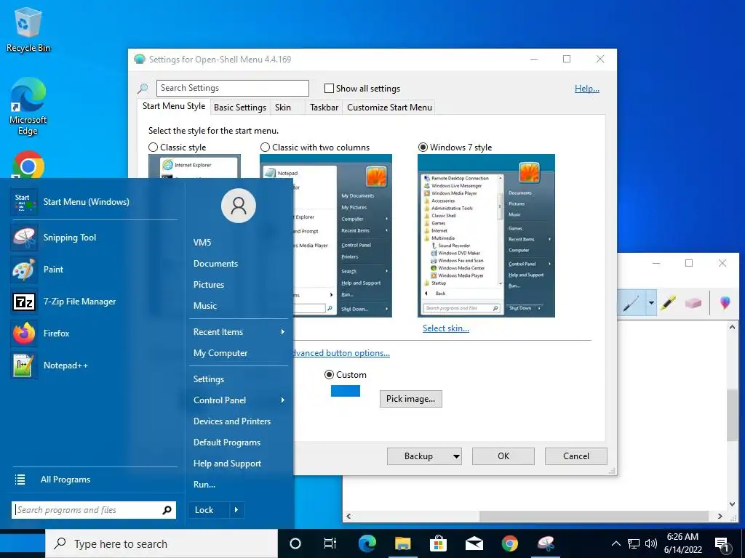Open Microsoft Edge desktop shortcut
Viewport: 745px width, 558px height.
tap(28, 107)
